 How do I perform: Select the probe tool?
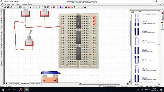[51, 7]
